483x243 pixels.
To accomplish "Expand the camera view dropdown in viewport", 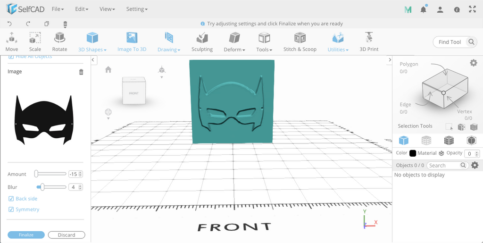I will coord(162,77).
